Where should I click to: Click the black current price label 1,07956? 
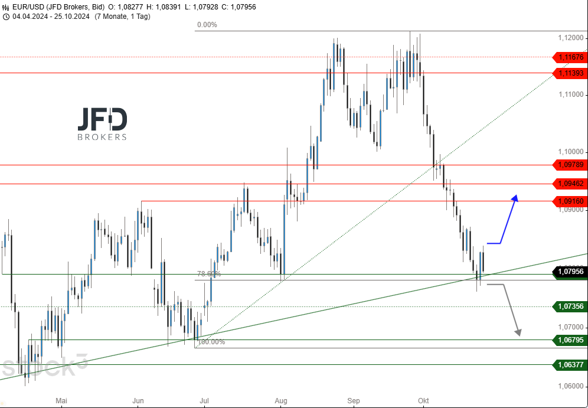click(x=569, y=272)
